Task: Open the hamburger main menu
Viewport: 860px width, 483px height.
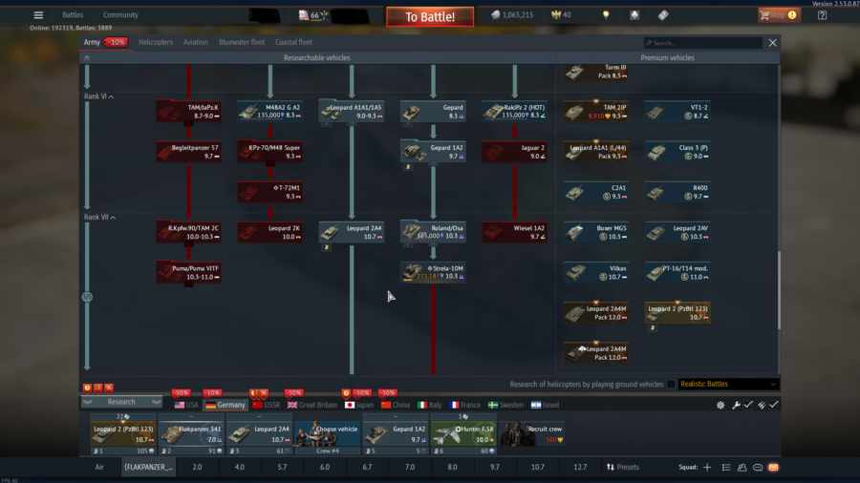Action: point(38,15)
